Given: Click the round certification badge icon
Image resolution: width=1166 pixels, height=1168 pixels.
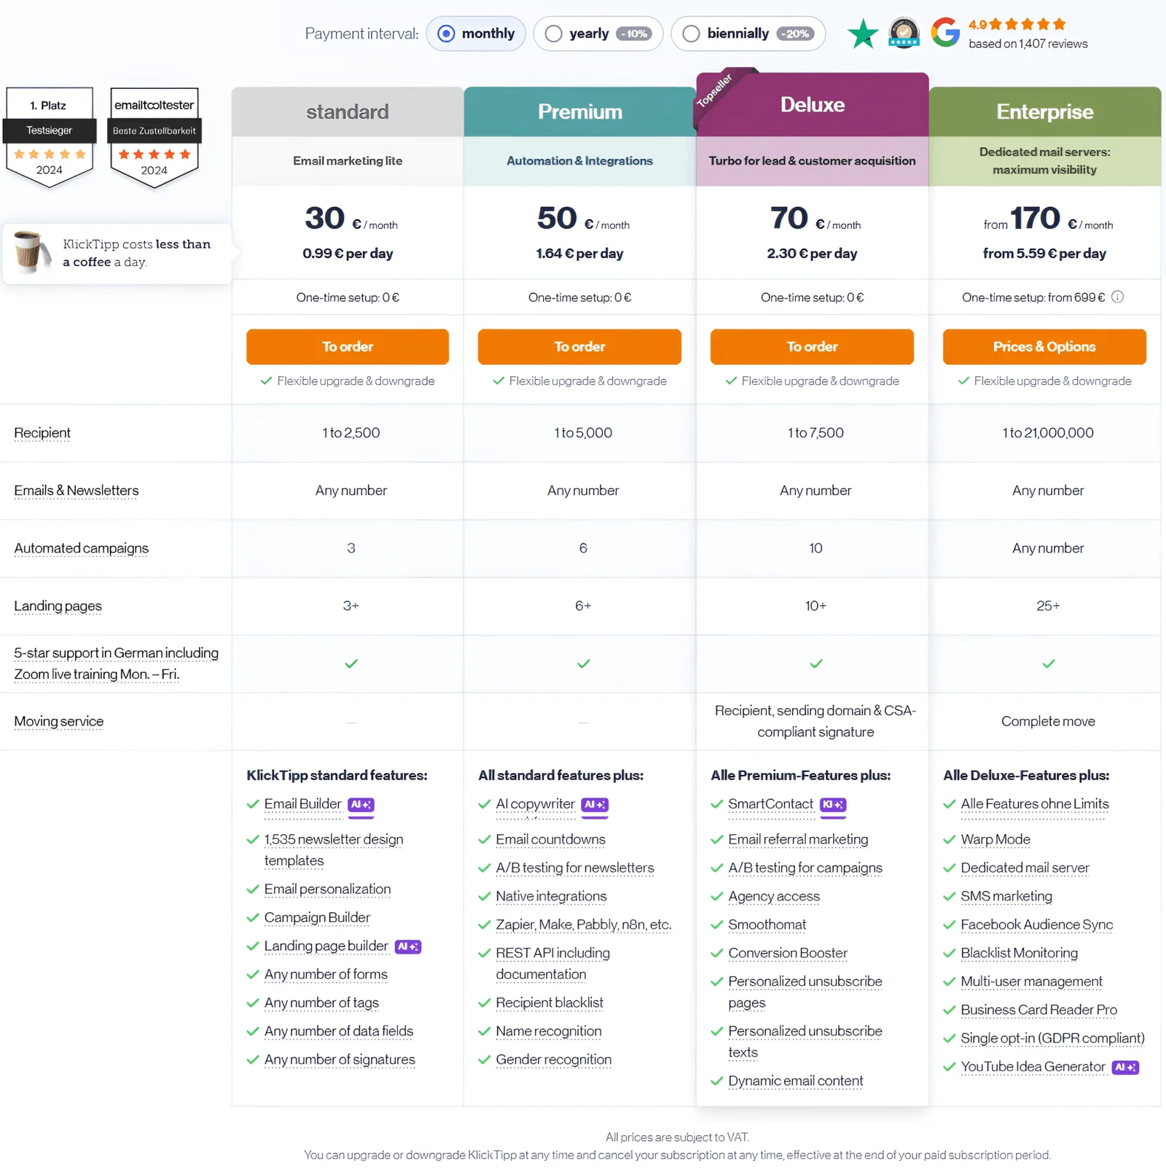Looking at the screenshot, I should click(904, 33).
